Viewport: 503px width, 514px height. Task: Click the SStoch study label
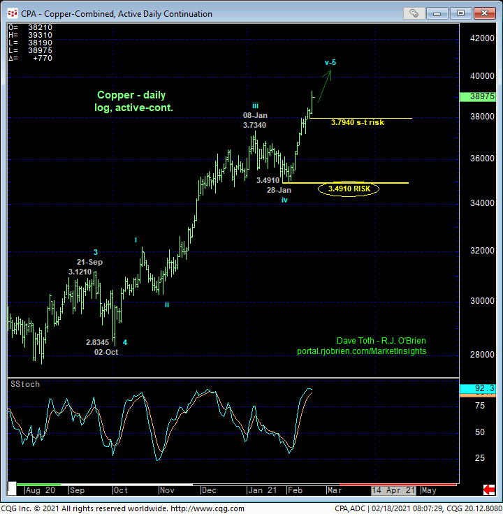(x=26, y=384)
